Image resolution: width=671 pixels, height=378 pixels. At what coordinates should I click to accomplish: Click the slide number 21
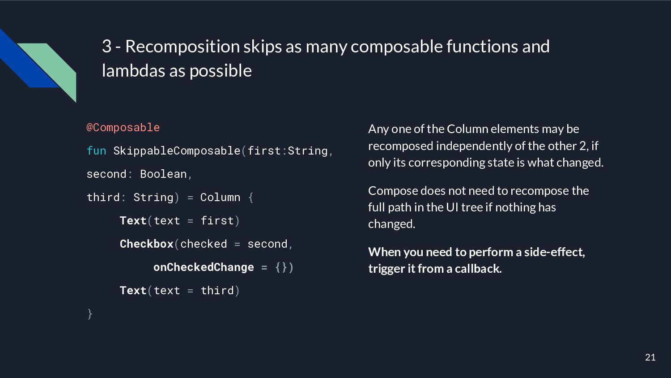point(650,357)
